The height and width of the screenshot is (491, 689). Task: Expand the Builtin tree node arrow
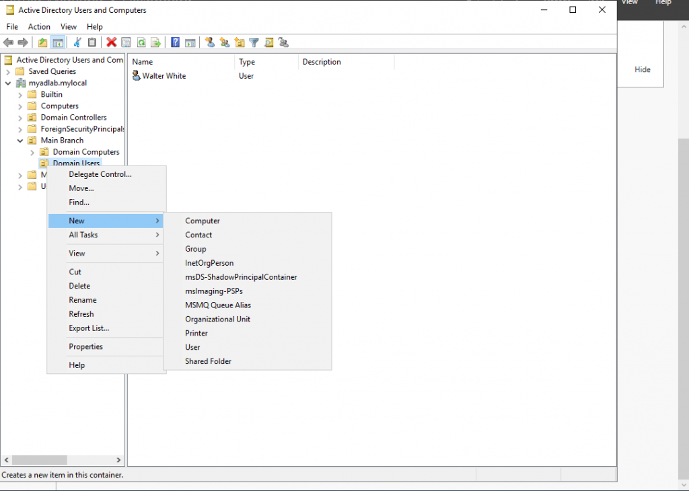pyautogui.click(x=20, y=95)
